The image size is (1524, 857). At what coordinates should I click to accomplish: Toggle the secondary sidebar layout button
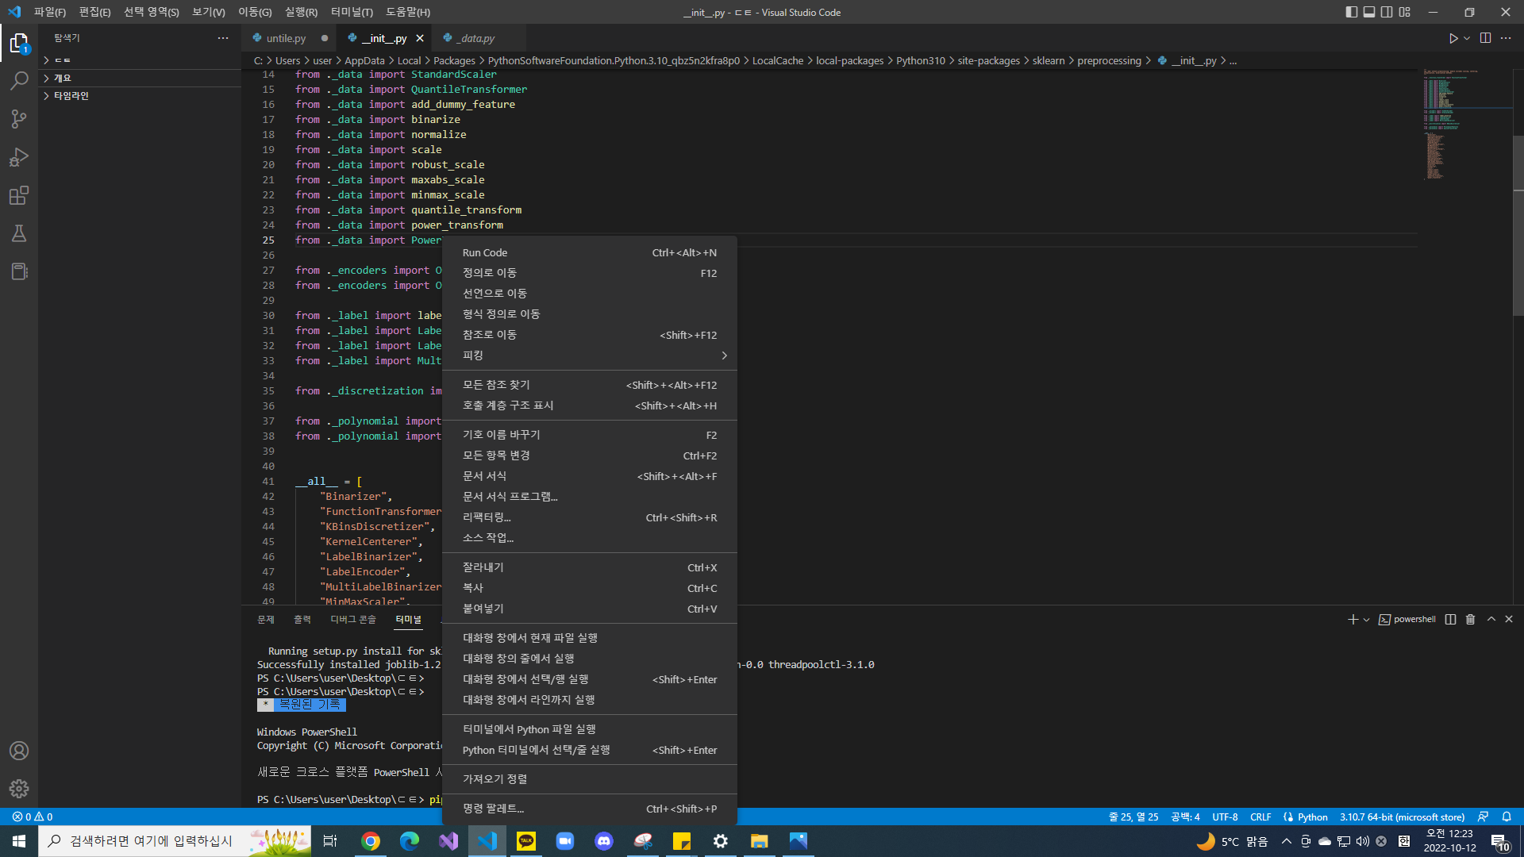pos(1387,12)
